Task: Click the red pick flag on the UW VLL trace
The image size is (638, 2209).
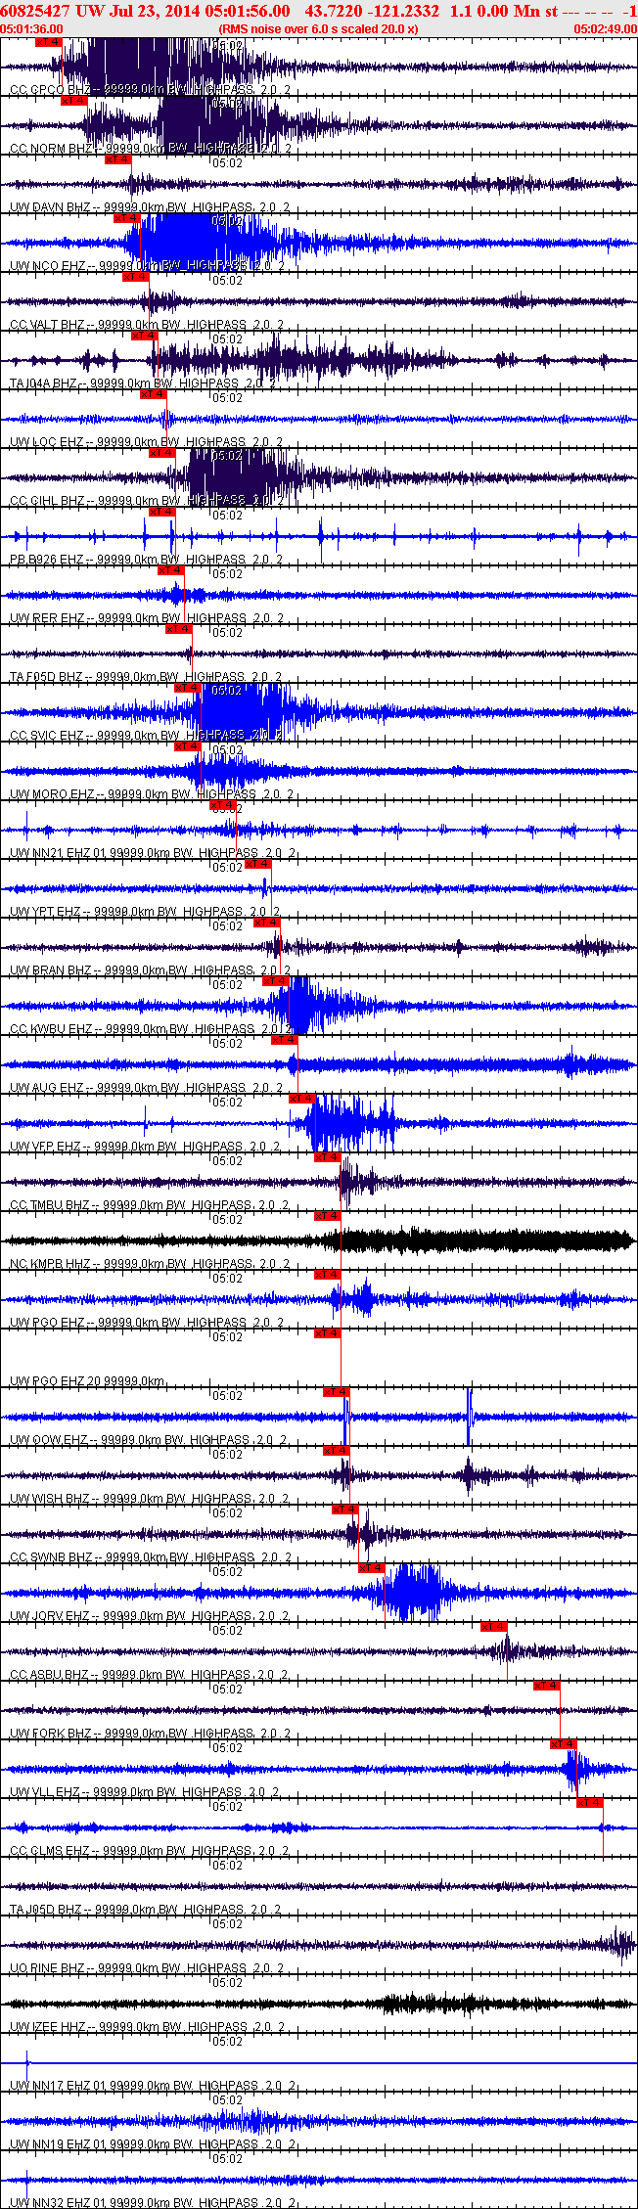Action: (564, 1744)
